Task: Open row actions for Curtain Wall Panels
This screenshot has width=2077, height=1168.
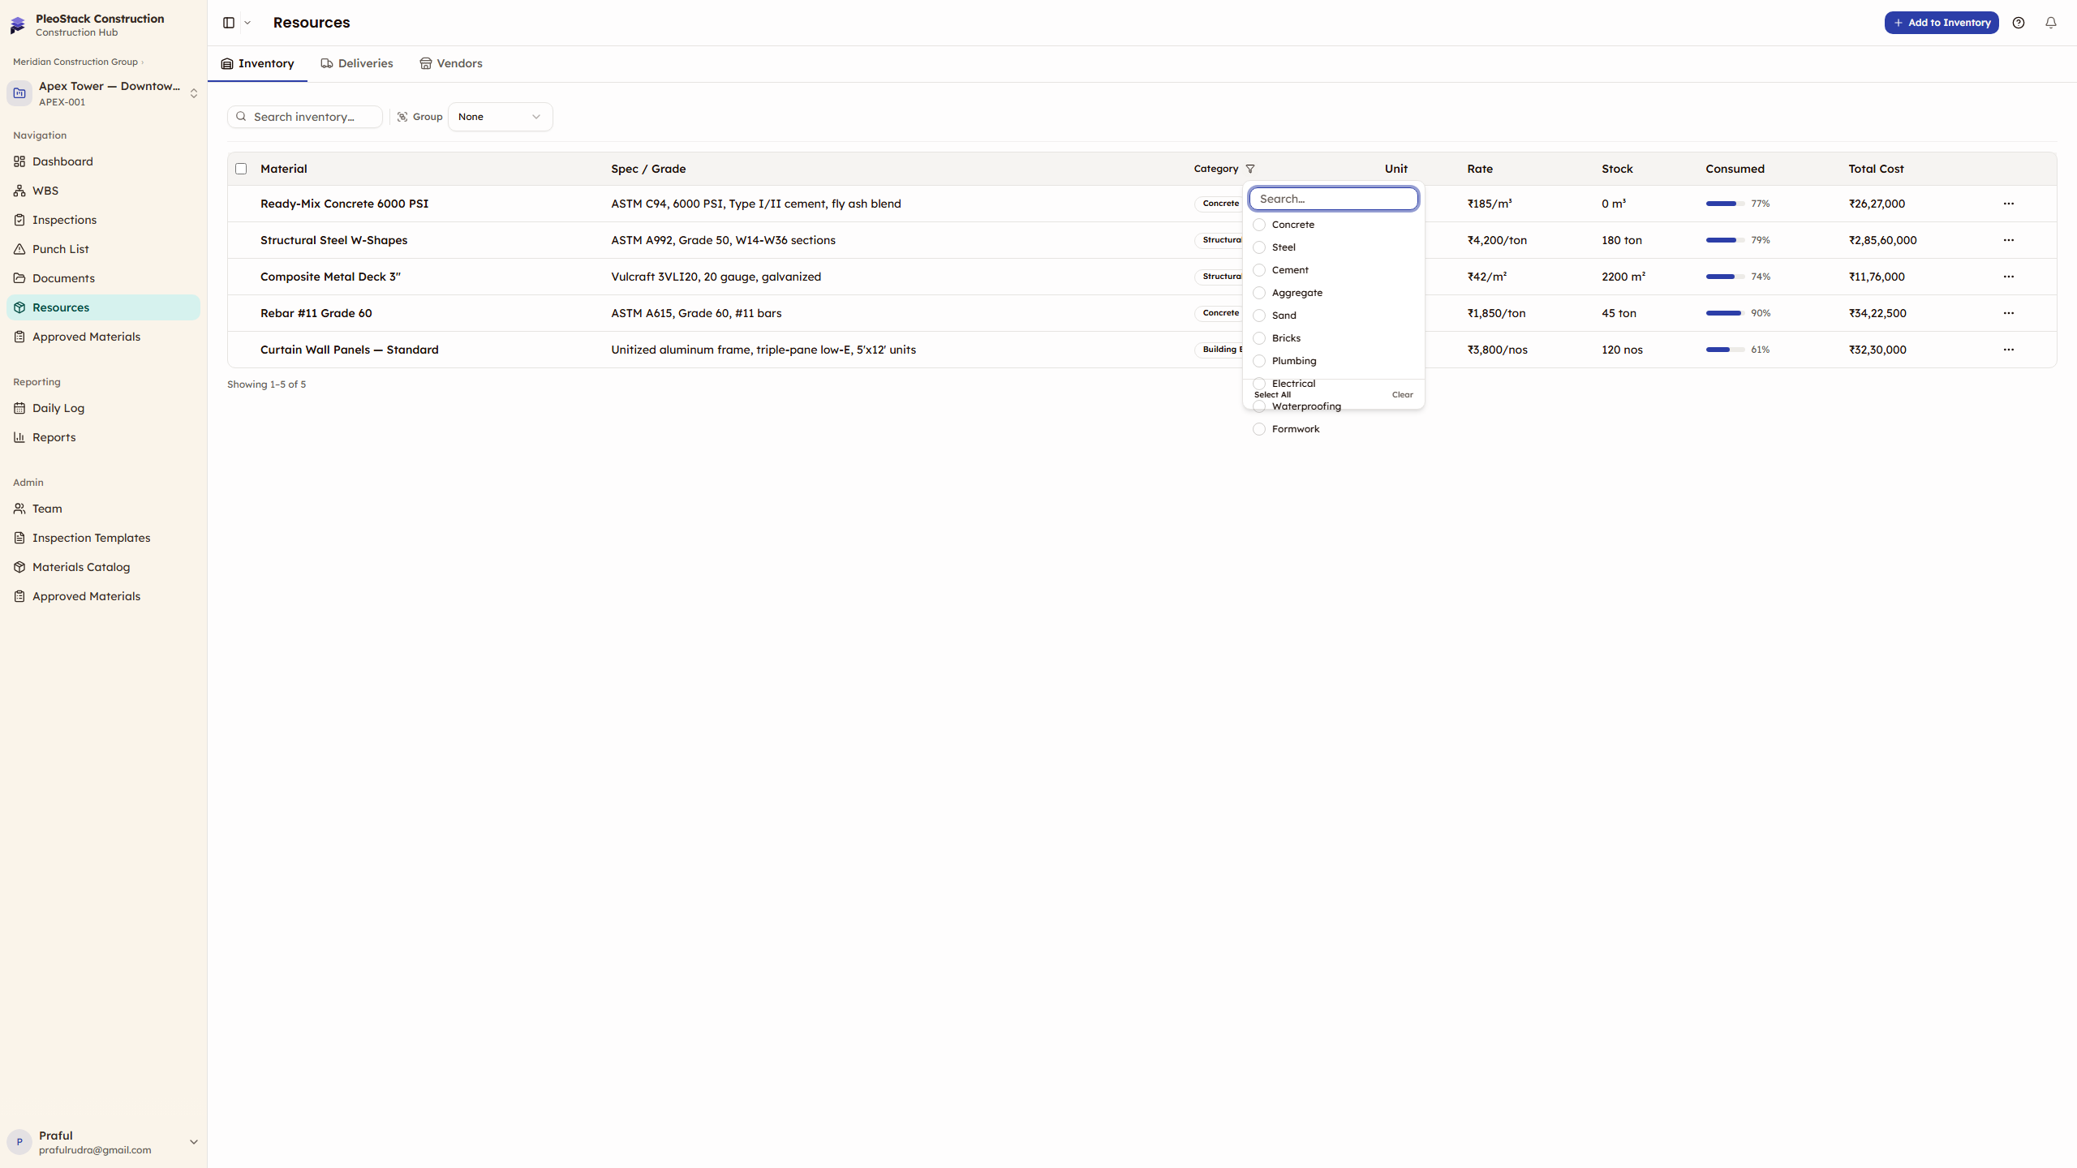Action: click(2009, 350)
